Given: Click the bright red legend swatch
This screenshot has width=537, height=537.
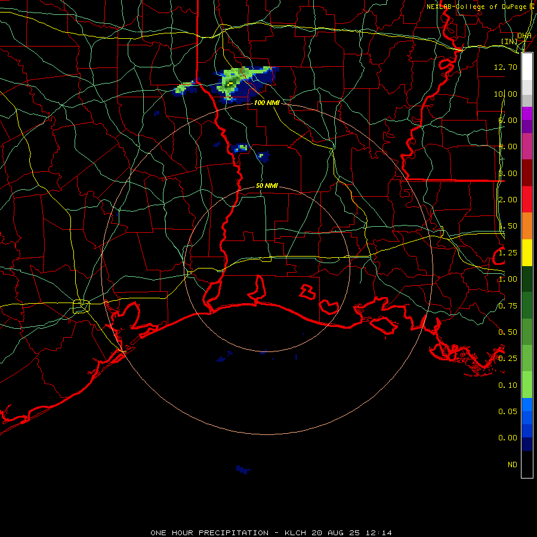Looking at the screenshot, I should pyautogui.click(x=527, y=199).
